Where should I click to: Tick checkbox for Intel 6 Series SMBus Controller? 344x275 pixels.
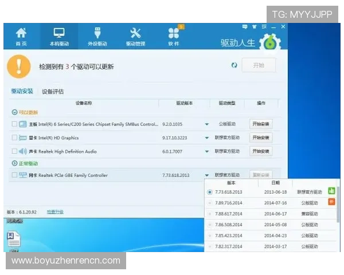point(14,124)
